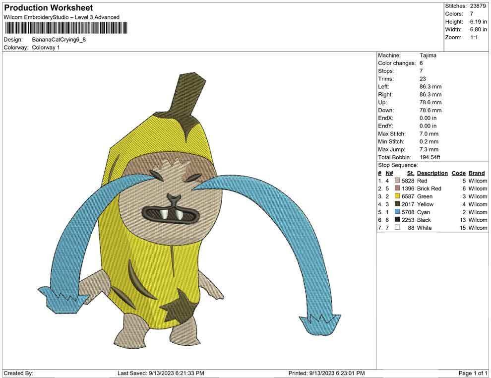Screen dimensions: 491x378
Task: Click the Height value 6.19 in
Action: (x=478, y=22)
